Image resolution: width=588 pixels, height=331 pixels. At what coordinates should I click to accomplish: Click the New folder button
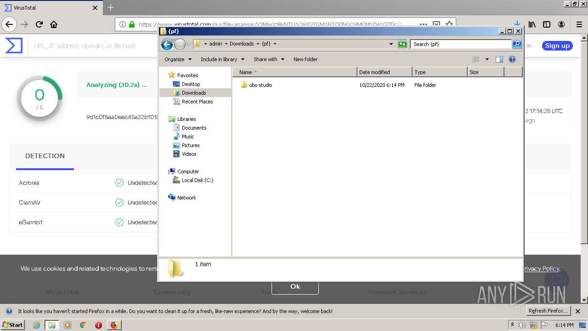pyautogui.click(x=305, y=59)
